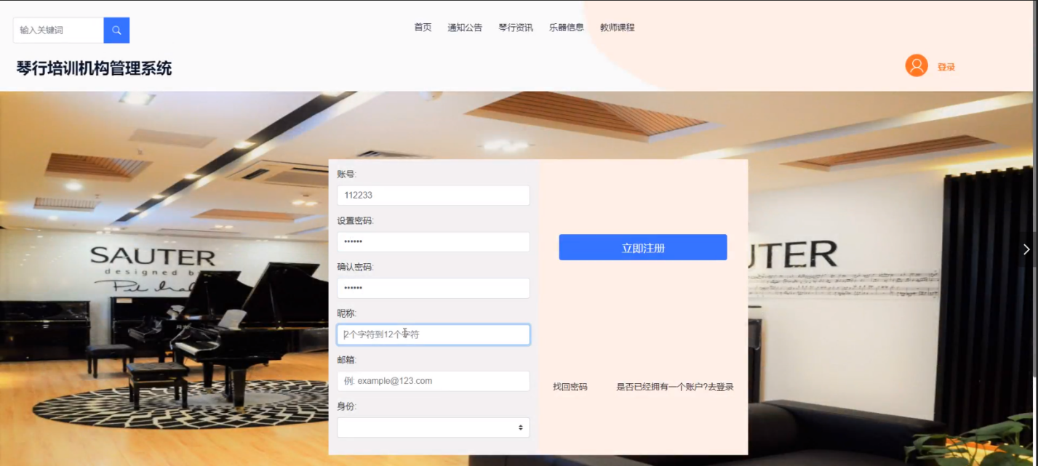Click the 设置密码 password field

click(x=434, y=242)
